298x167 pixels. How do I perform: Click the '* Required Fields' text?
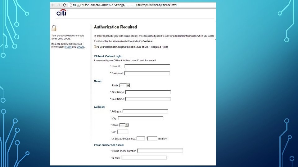coord(159,47)
